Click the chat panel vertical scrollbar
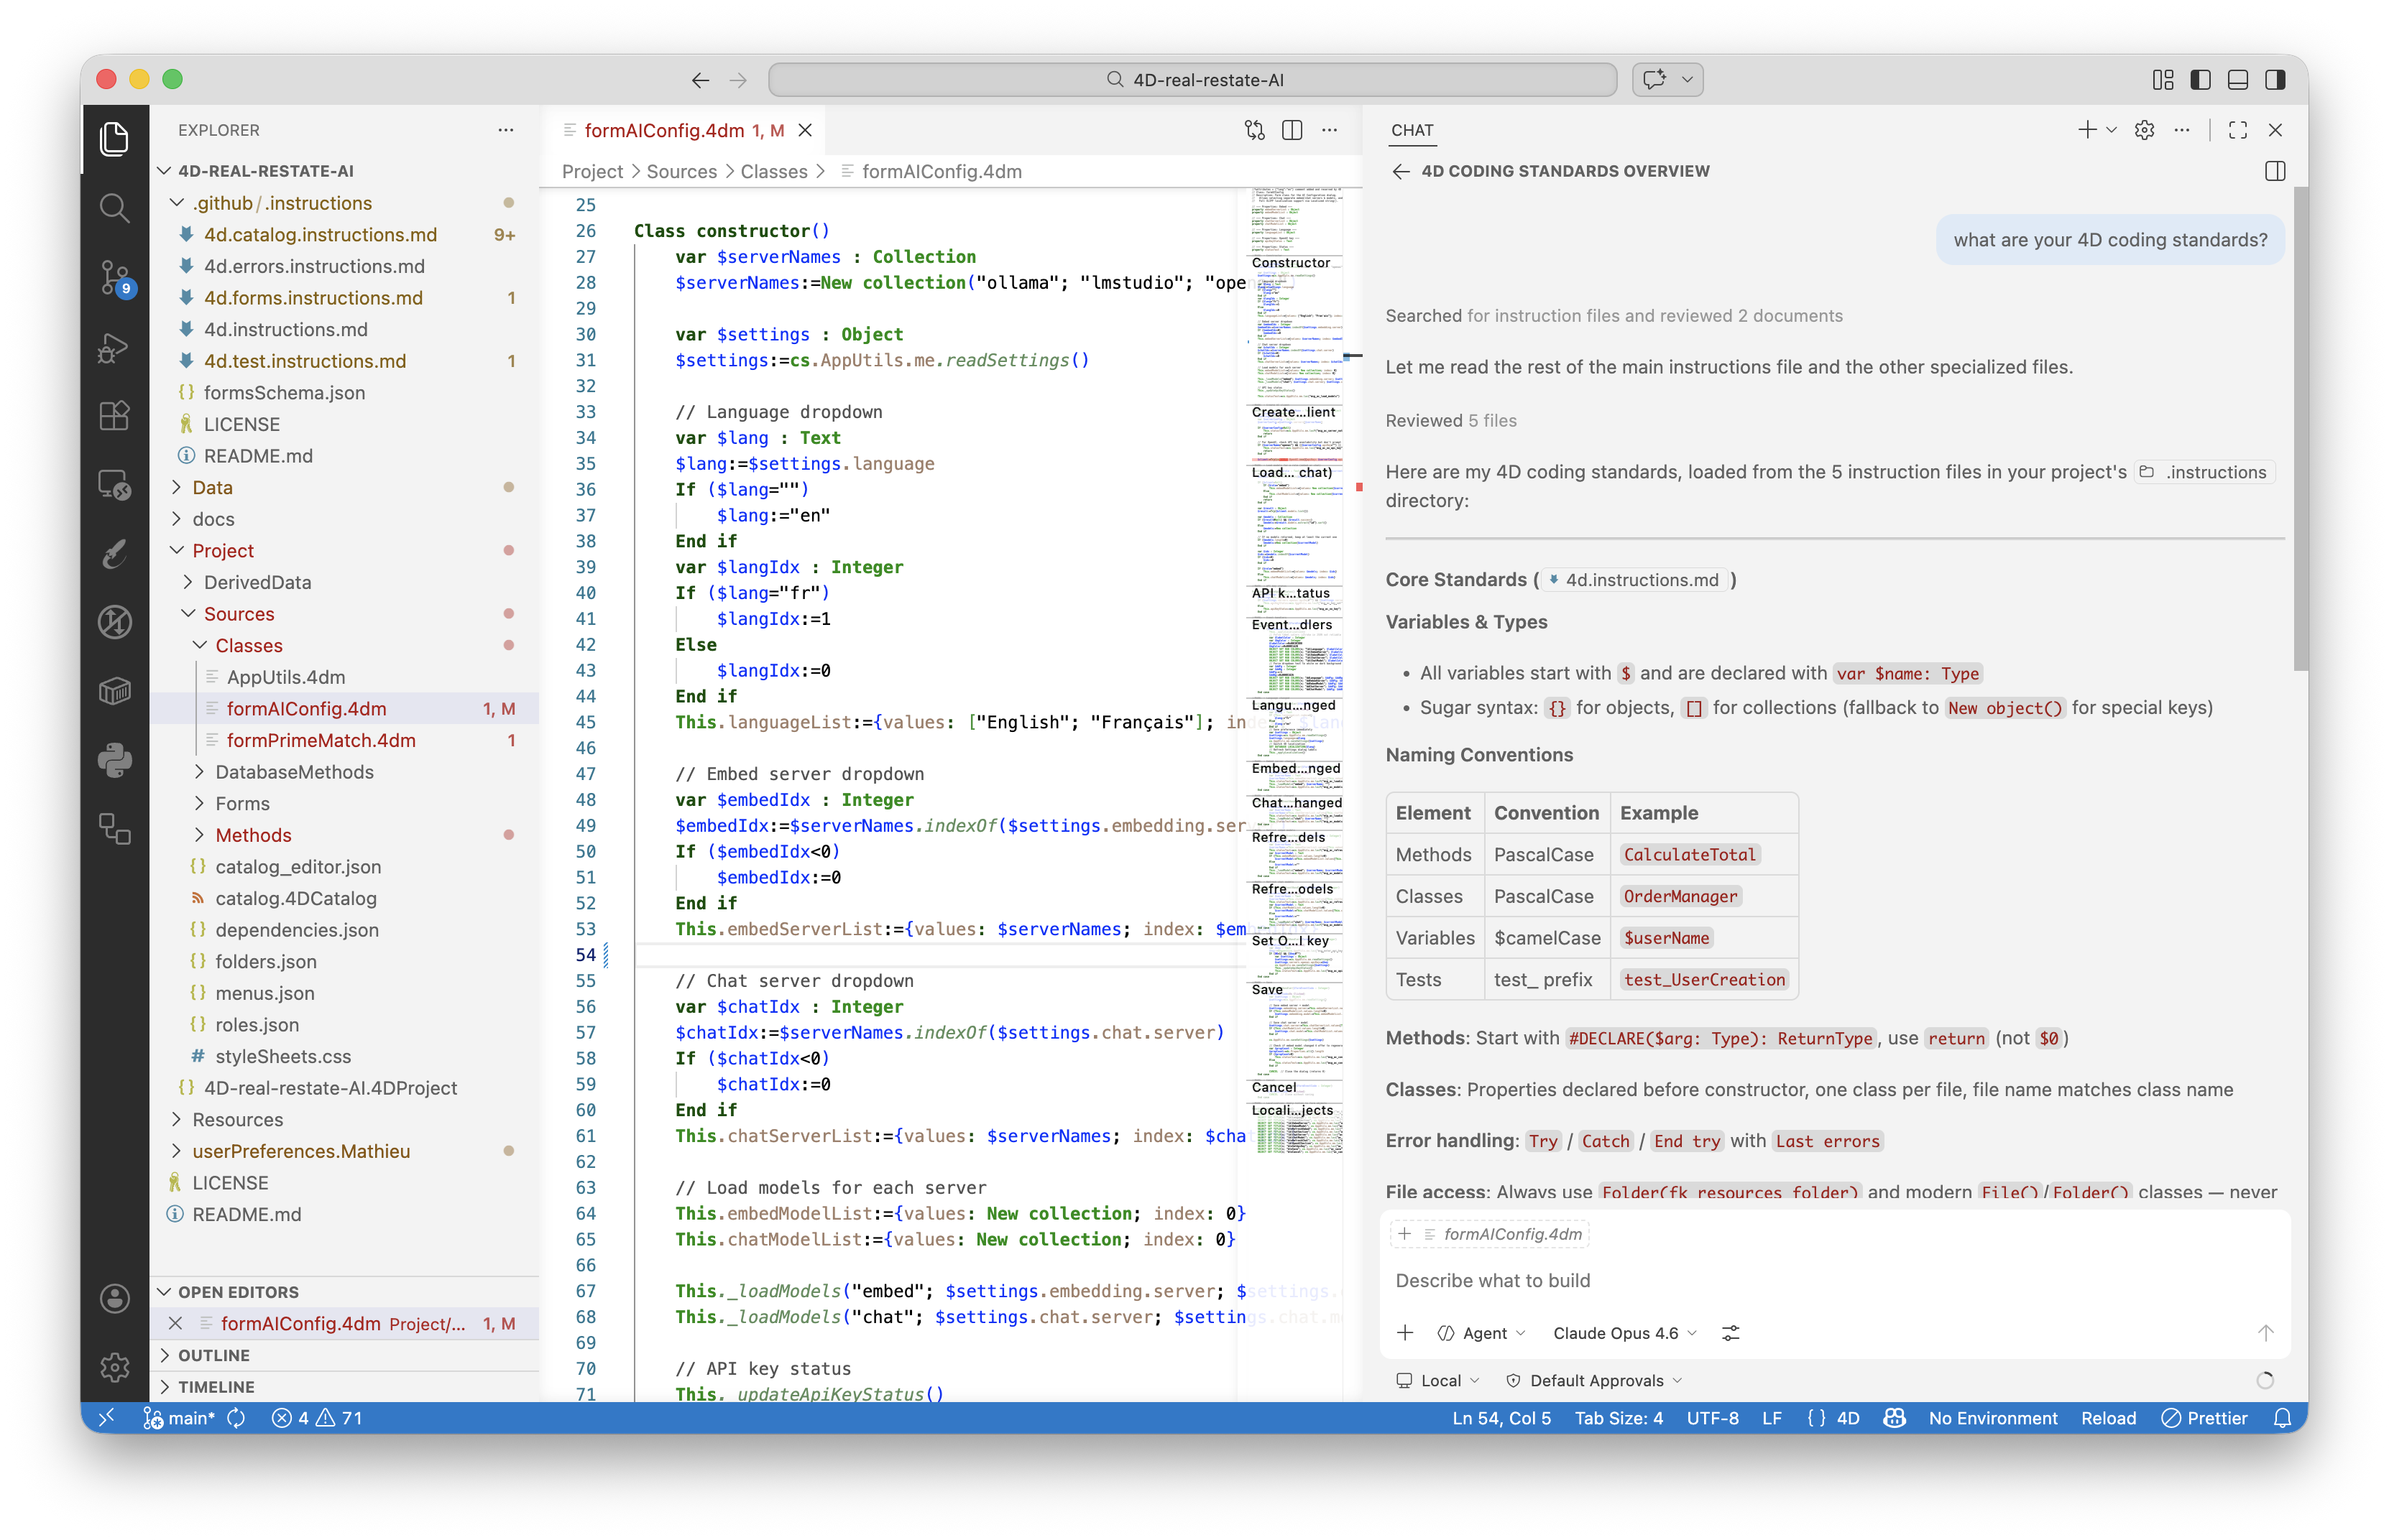This screenshot has height=1540, width=2389. coord(2300,430)
